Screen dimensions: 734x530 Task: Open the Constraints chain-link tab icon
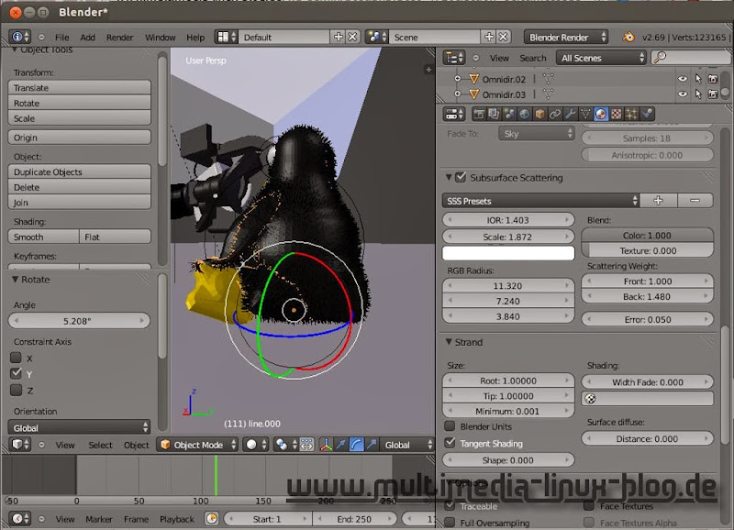tap(555, 114)
